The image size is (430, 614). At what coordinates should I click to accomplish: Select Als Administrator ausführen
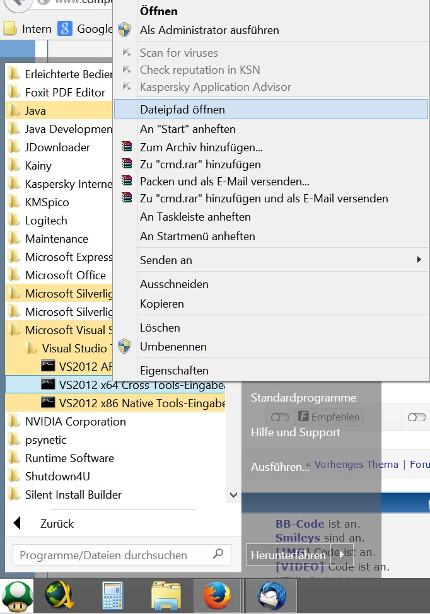click(x=271, y=30)
